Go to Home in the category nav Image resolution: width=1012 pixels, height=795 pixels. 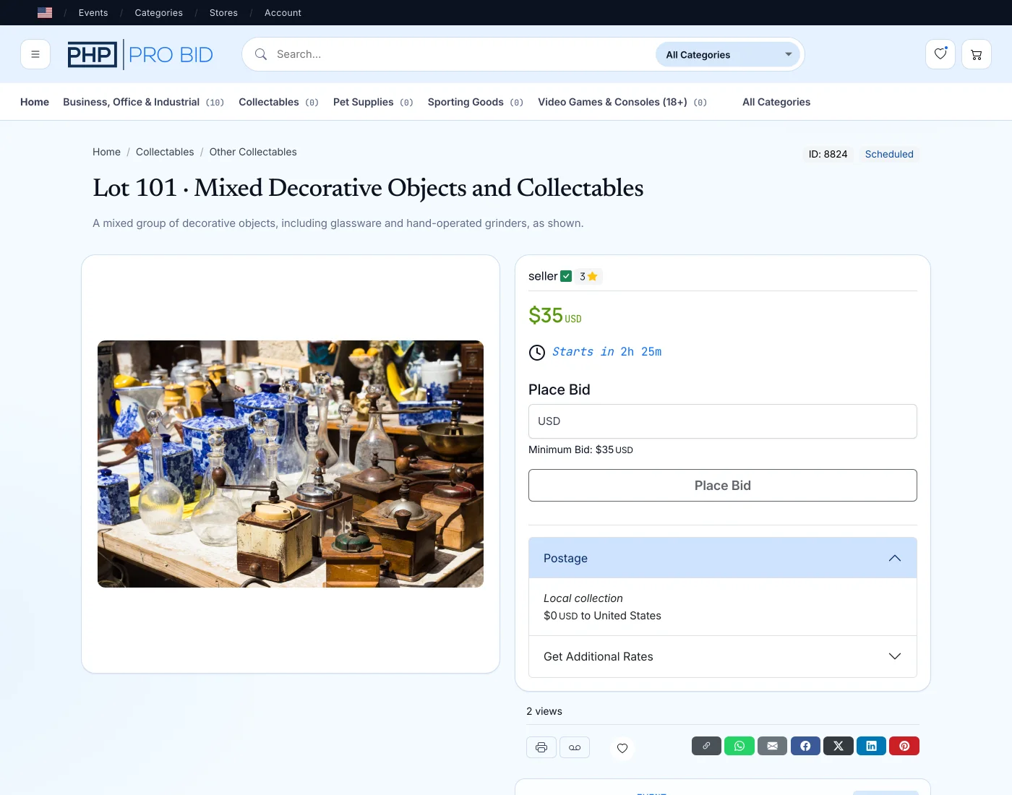[35, 102]
